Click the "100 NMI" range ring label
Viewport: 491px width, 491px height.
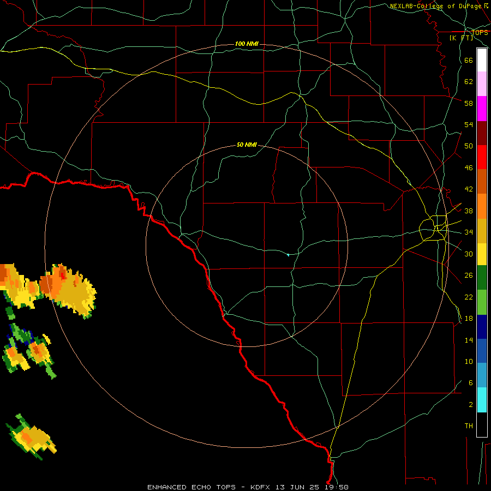click(247, 44)
